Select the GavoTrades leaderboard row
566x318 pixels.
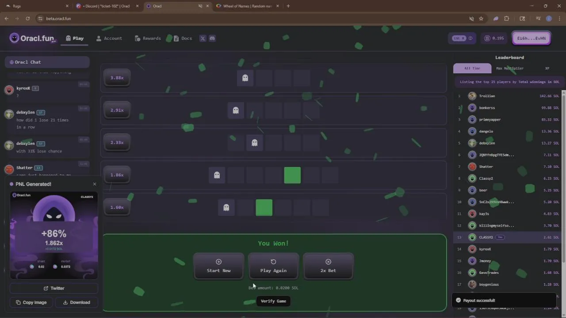pos(508,273)
